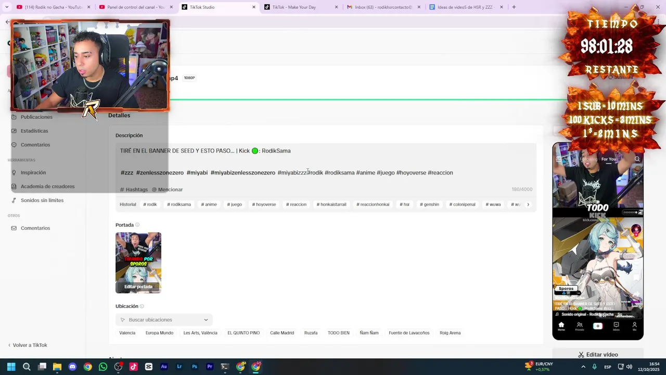The height and width of the screenshot is (375, 666).
Task: Open a new browser tab with plus icon
Action: coord(514,7)
